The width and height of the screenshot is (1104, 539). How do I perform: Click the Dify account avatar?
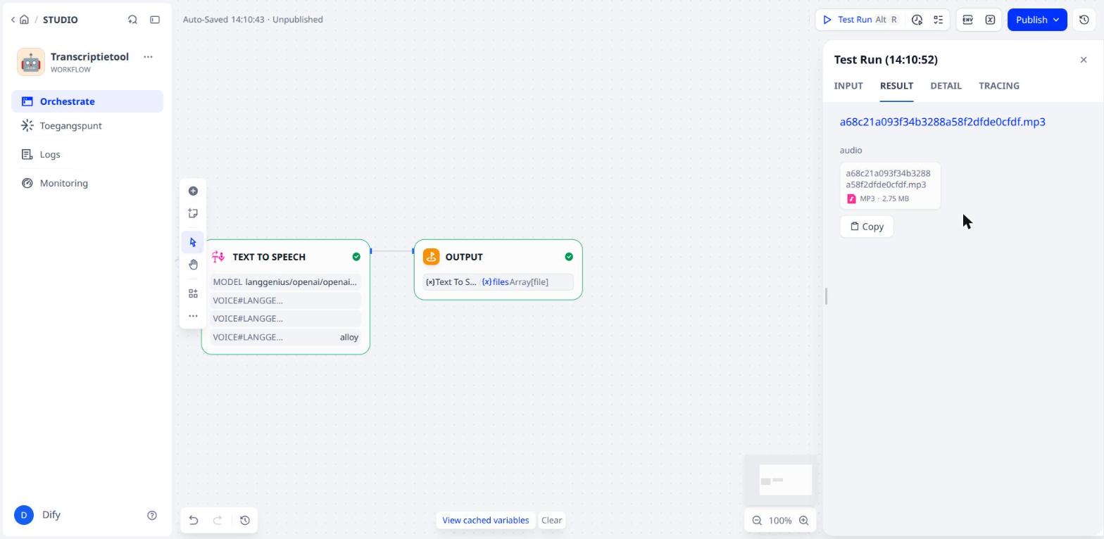24,515
